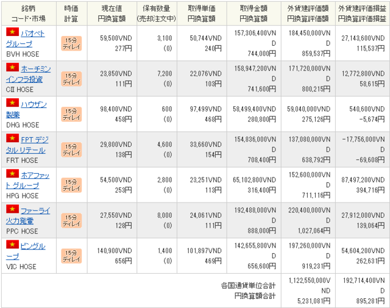Open the ホーチミンインフラ投資 stock link
This screenshot has height=308, width=390.
(28, 74)
